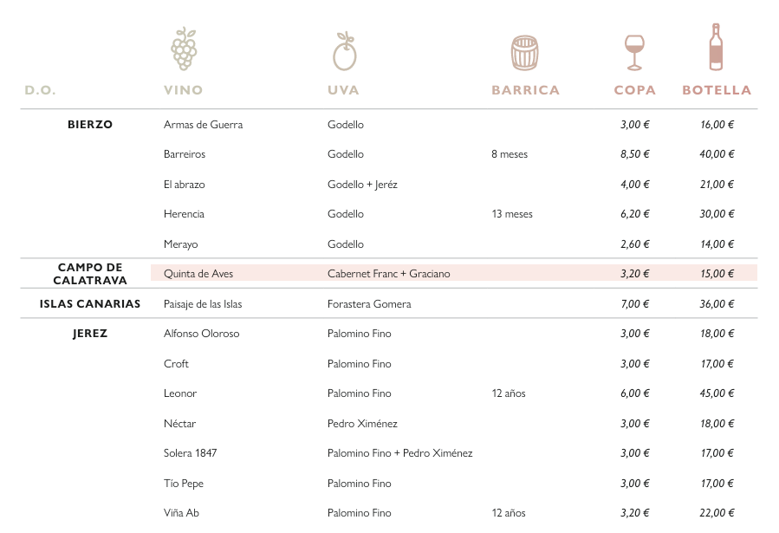Click the Tío Pepe wine name
The image size is (779, 533).
point(184,484)
